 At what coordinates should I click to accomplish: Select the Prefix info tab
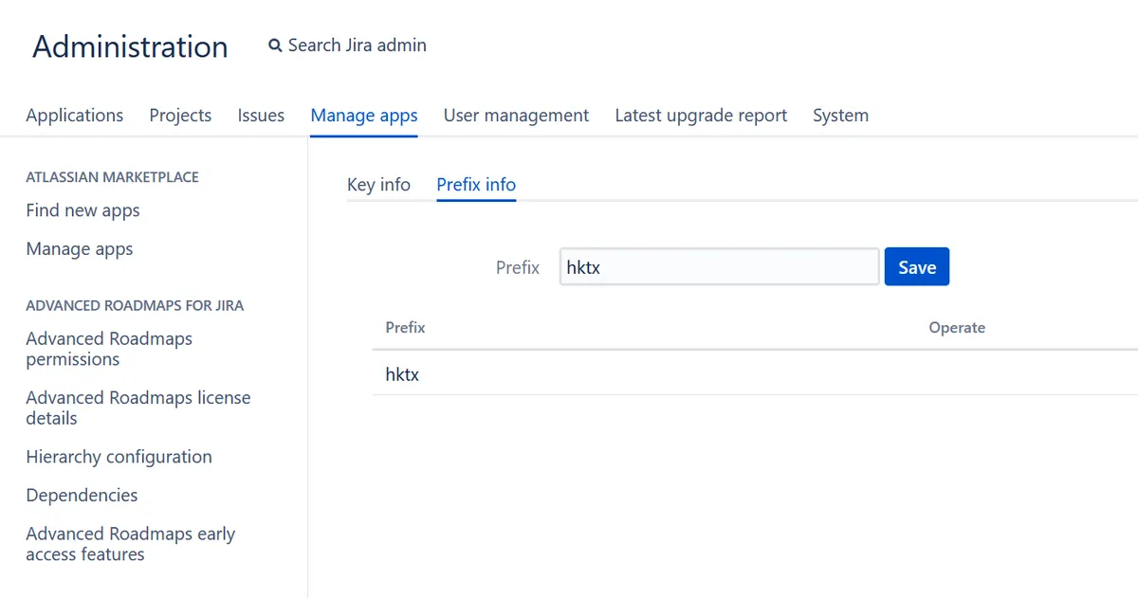tap(476, 185)
